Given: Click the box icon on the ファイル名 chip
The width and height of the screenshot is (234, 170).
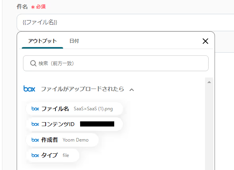Looking at the screenshot, I should click(x=35, y=109).
